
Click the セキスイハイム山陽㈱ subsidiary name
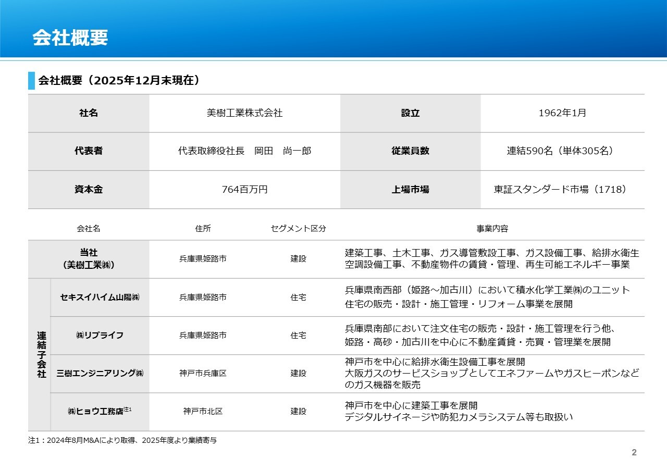[100, 298]
